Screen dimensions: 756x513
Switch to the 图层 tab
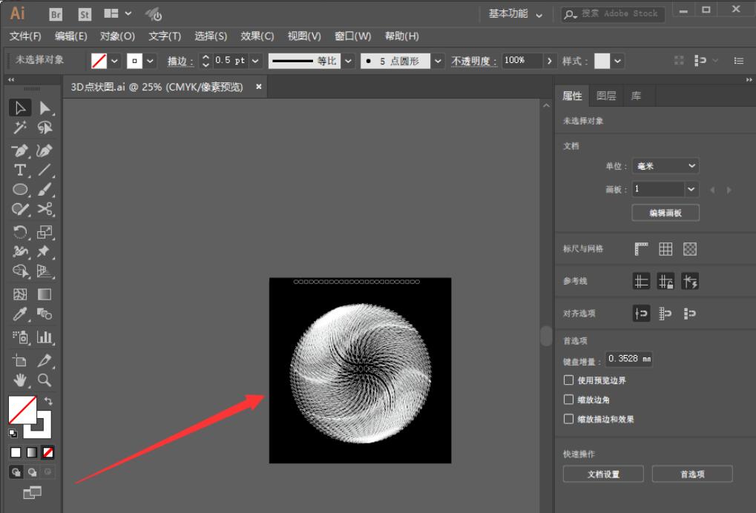point(606,96)
